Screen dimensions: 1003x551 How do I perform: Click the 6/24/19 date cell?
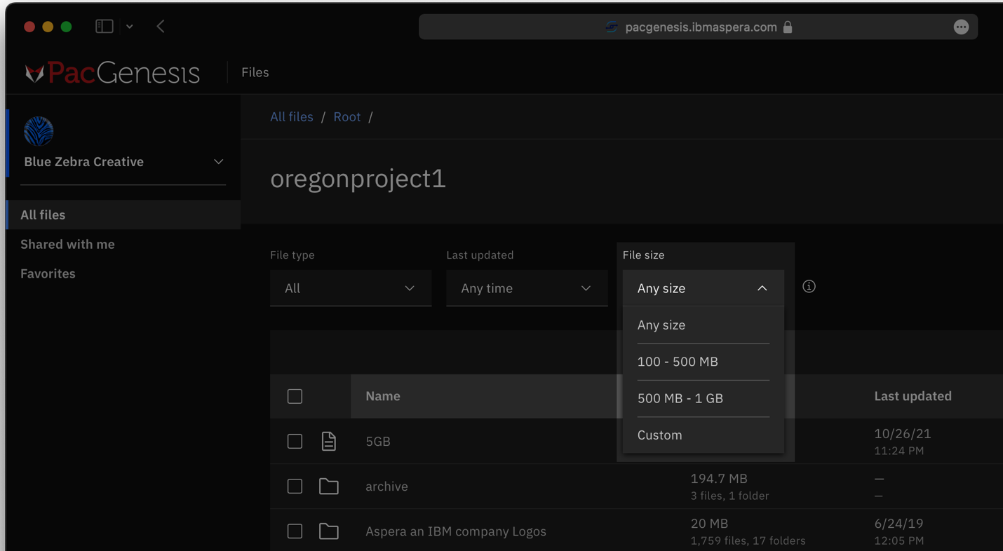click(x=898, y=524)
